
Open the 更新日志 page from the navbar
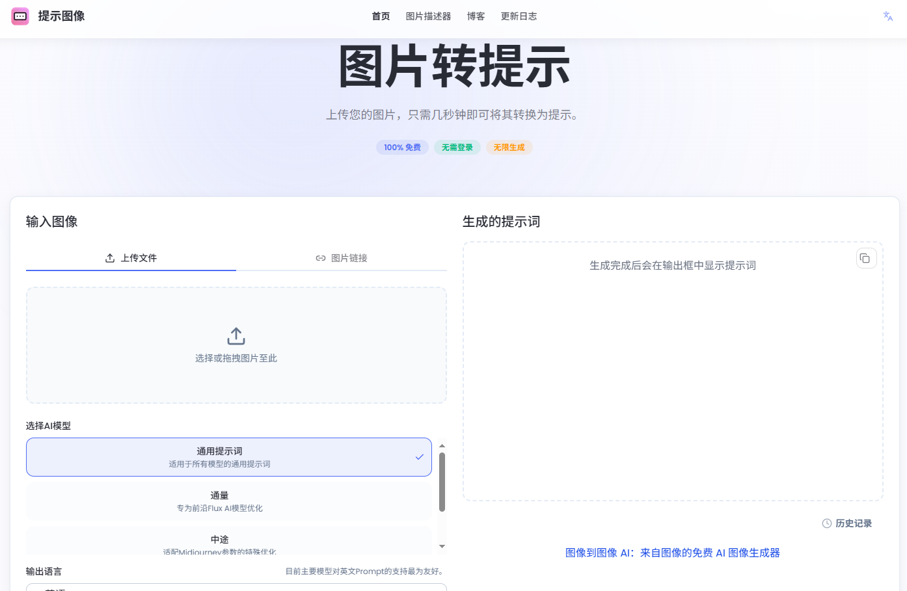pyautogui.click(x=519, y=16)
